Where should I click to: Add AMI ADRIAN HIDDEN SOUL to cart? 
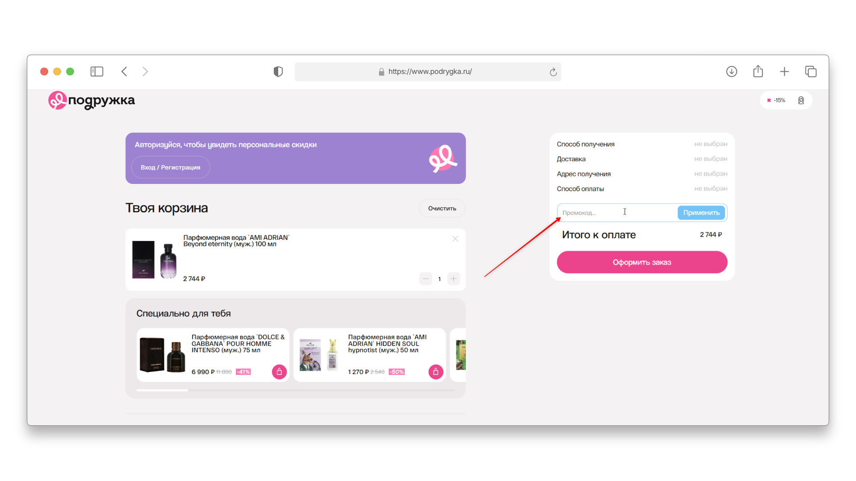(x=436, y=371)
